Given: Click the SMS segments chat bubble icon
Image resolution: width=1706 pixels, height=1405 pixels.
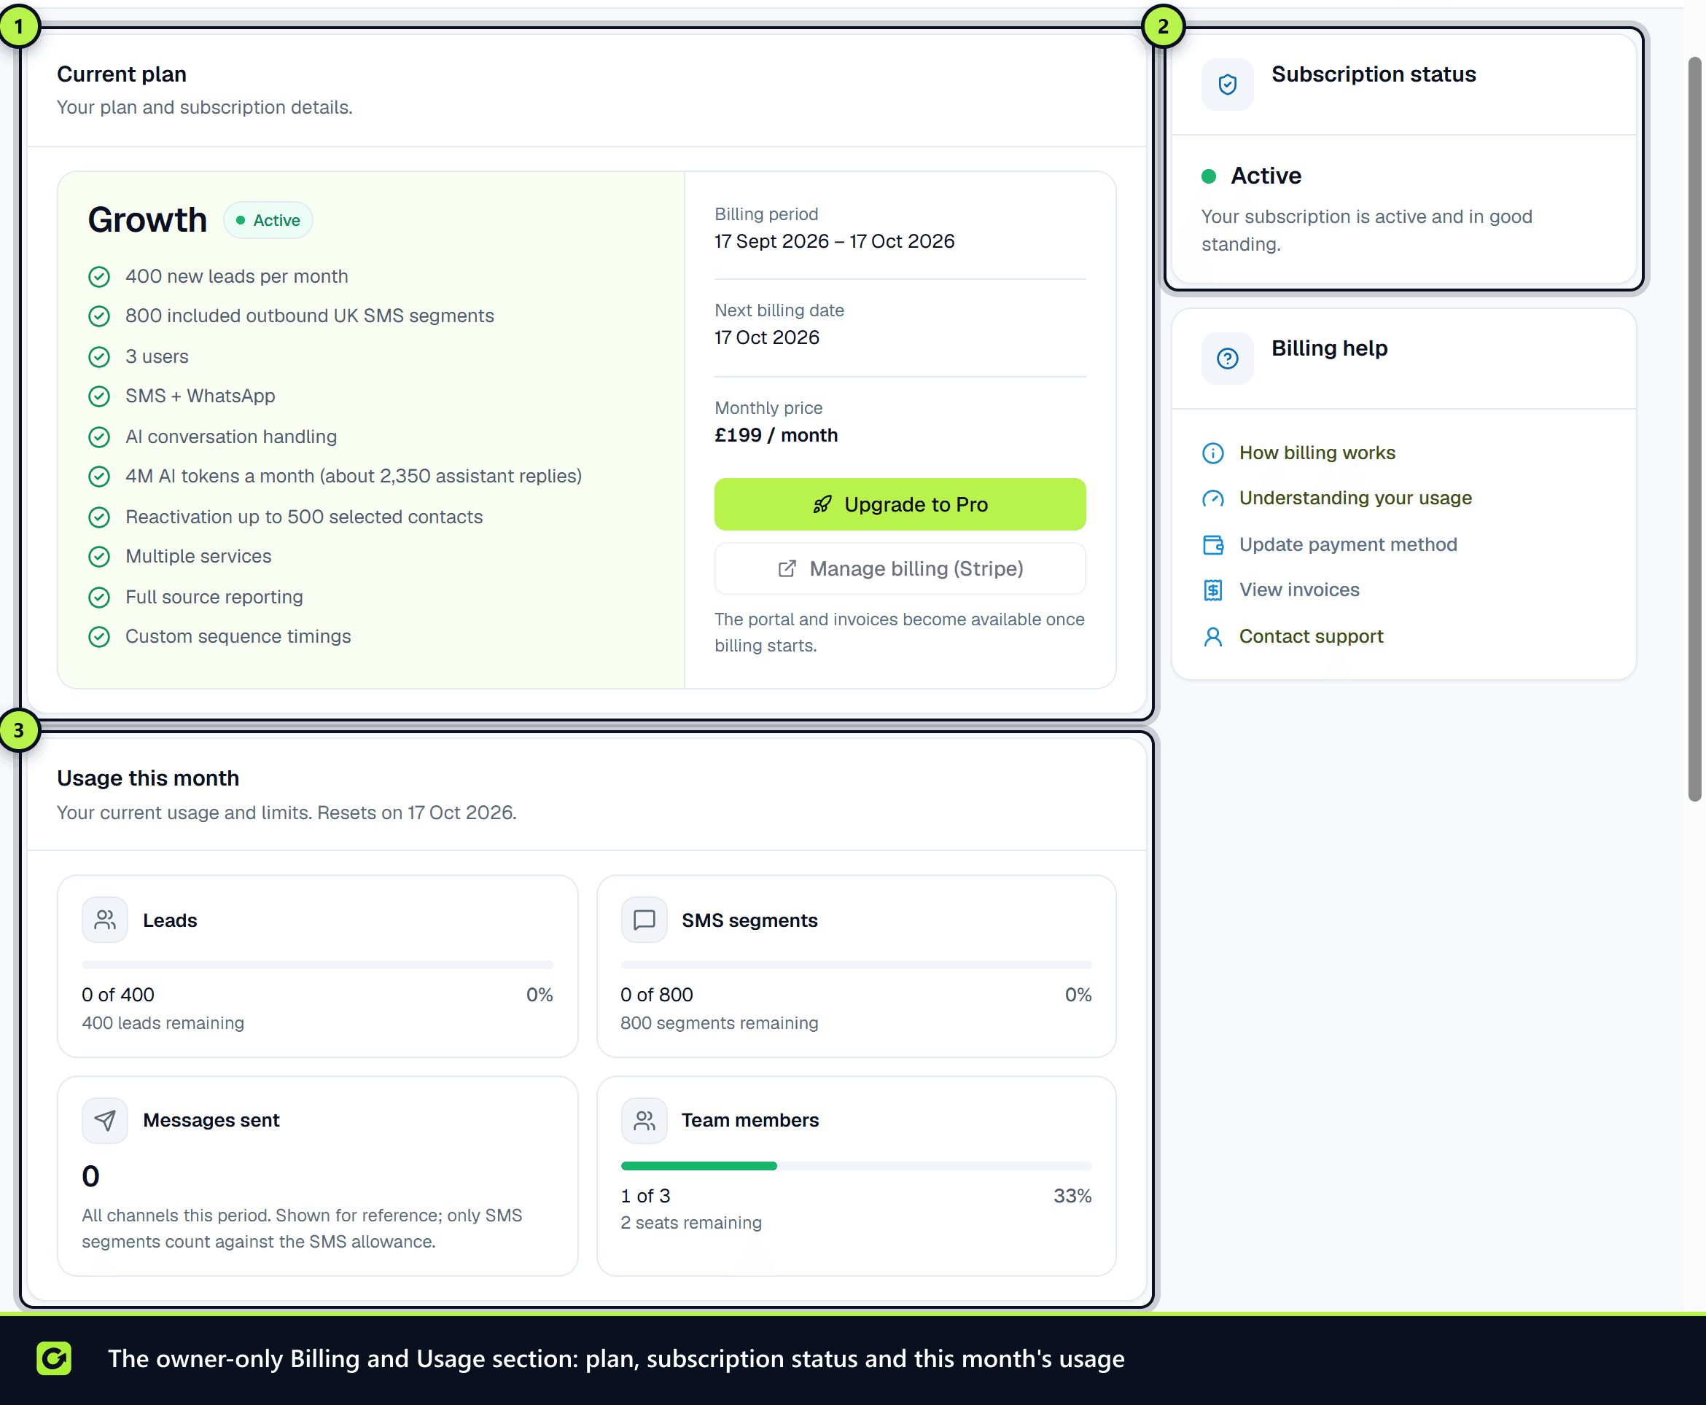Looking at the screenshot, I should (644, 920).
